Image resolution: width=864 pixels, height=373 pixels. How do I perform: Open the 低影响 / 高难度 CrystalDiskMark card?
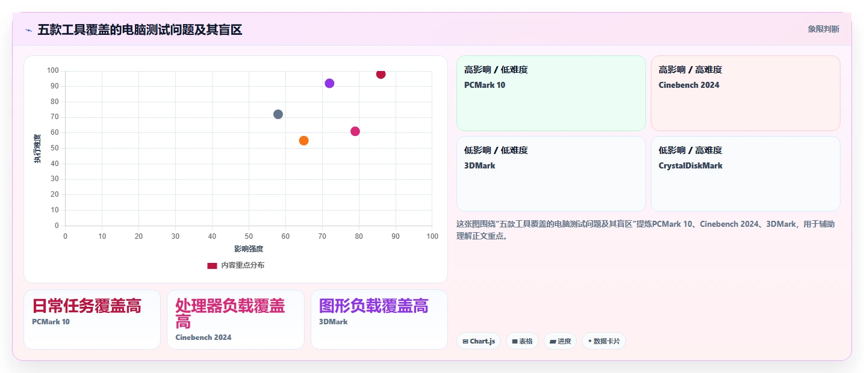point(745,174)
